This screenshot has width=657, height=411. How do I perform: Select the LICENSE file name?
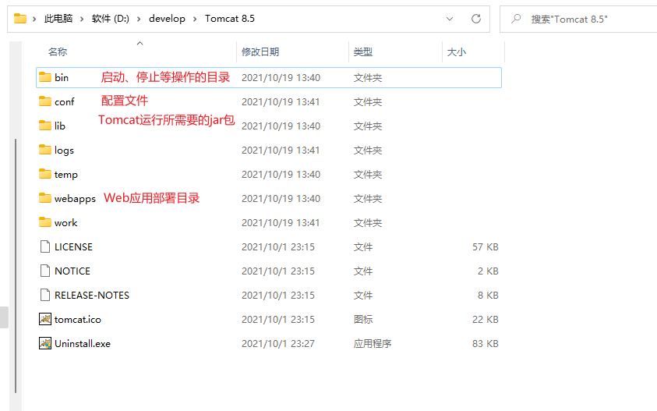73,247
